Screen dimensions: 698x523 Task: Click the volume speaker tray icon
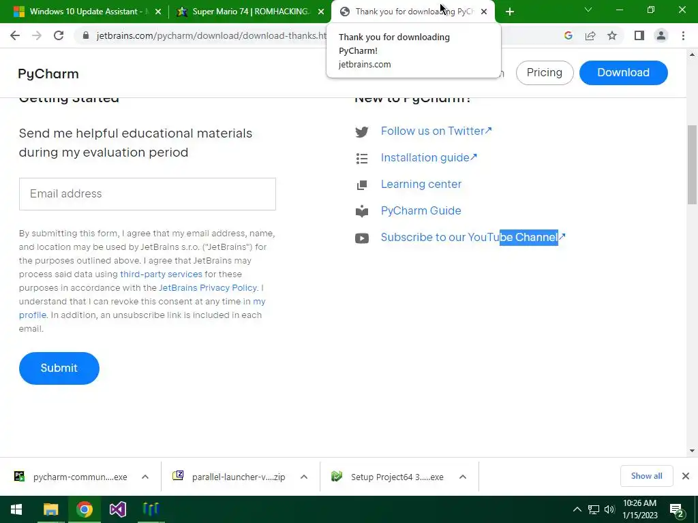609,509
